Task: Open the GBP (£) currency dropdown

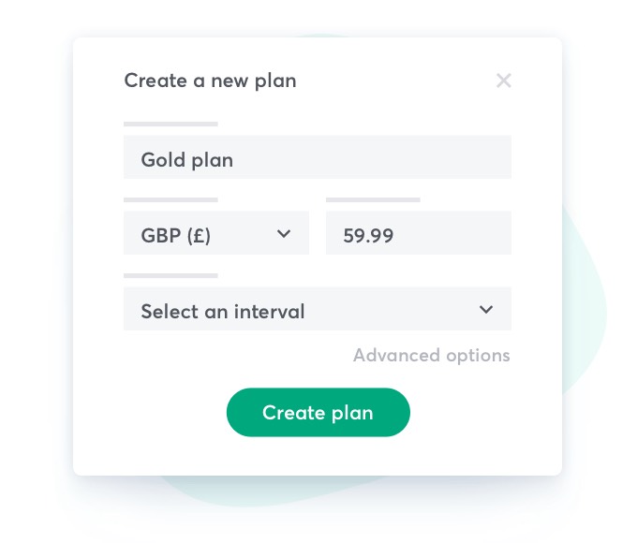Action: coord(215,233)
